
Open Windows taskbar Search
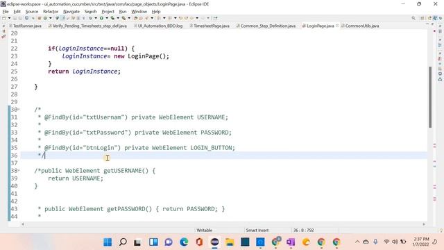(123, 242)
